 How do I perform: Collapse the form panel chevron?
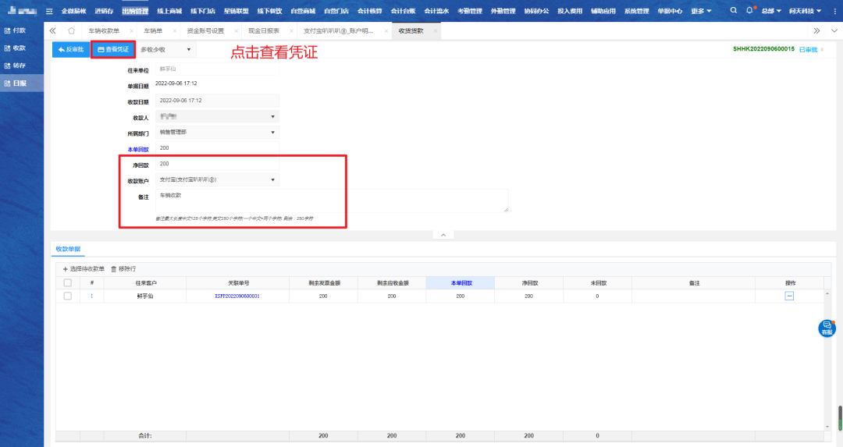point(443,235)
